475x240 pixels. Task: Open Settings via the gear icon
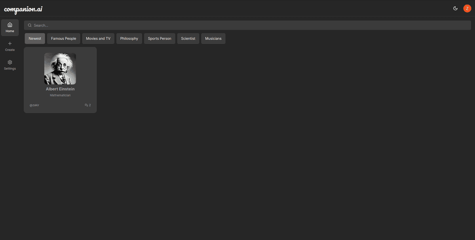click(x=10, y=65)
